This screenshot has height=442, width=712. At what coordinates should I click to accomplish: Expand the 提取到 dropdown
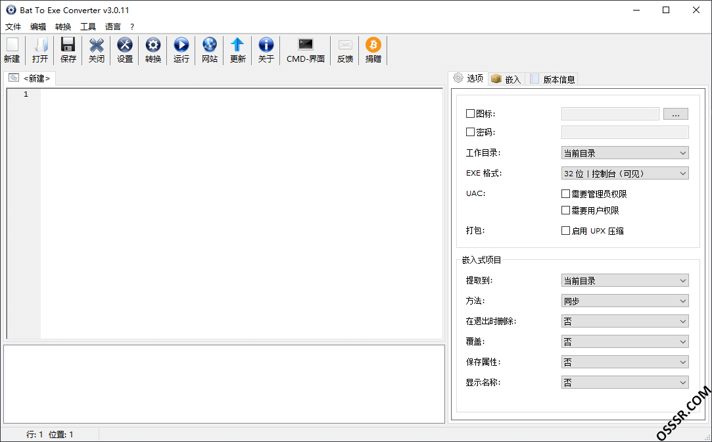tap(625, 281)
